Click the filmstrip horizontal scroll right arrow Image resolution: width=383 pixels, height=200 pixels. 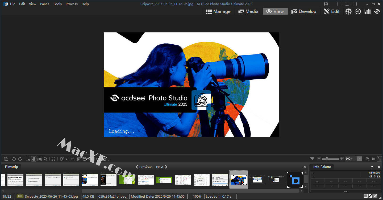coord(301,191)
